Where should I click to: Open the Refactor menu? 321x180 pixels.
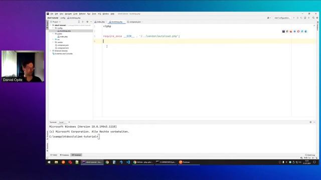[82, 14]
